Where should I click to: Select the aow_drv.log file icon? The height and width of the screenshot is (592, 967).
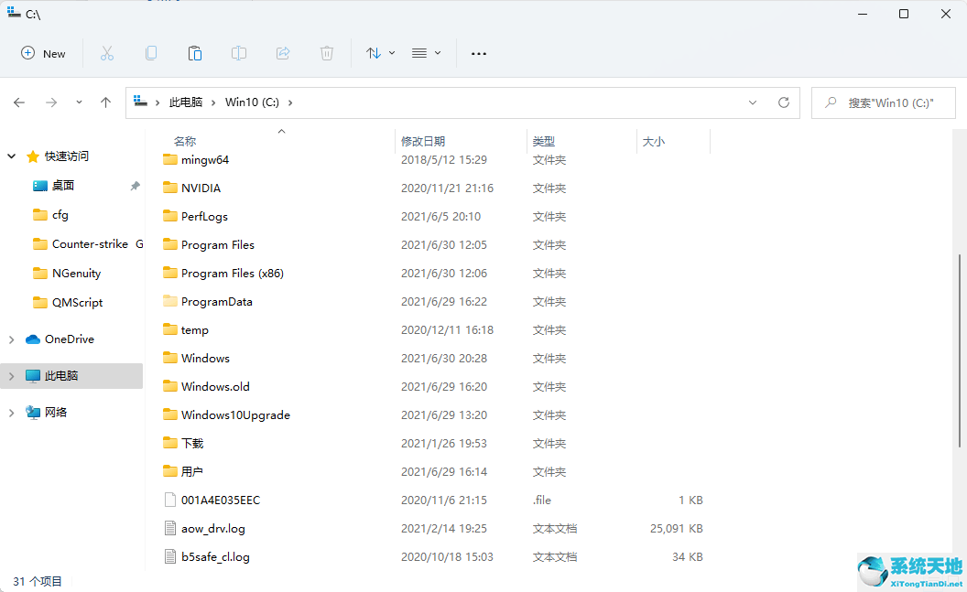[x=170, y=528]
